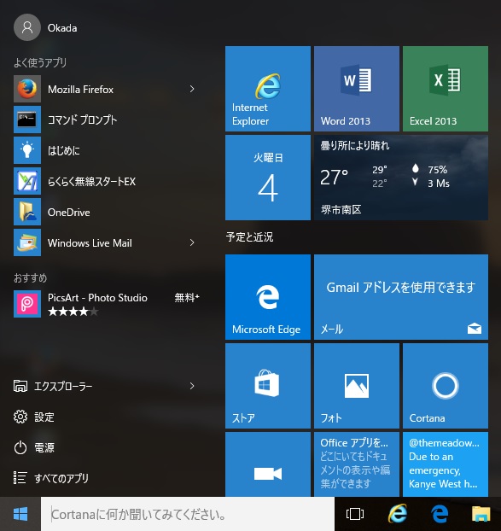Launch the Microsoft Edge tile
The width and height of the screenshot is (501, 531).
(268, 297)
